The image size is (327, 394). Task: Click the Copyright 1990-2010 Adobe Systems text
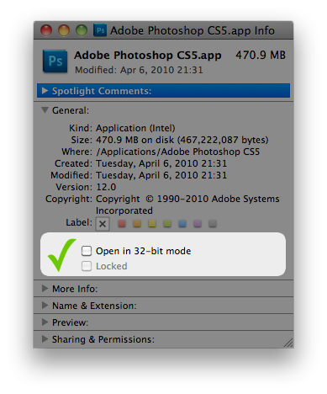187,205
